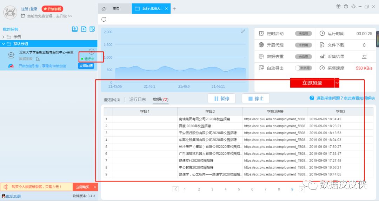
Task: Toggle the 定时启动 switch
Action: [303, 34]
